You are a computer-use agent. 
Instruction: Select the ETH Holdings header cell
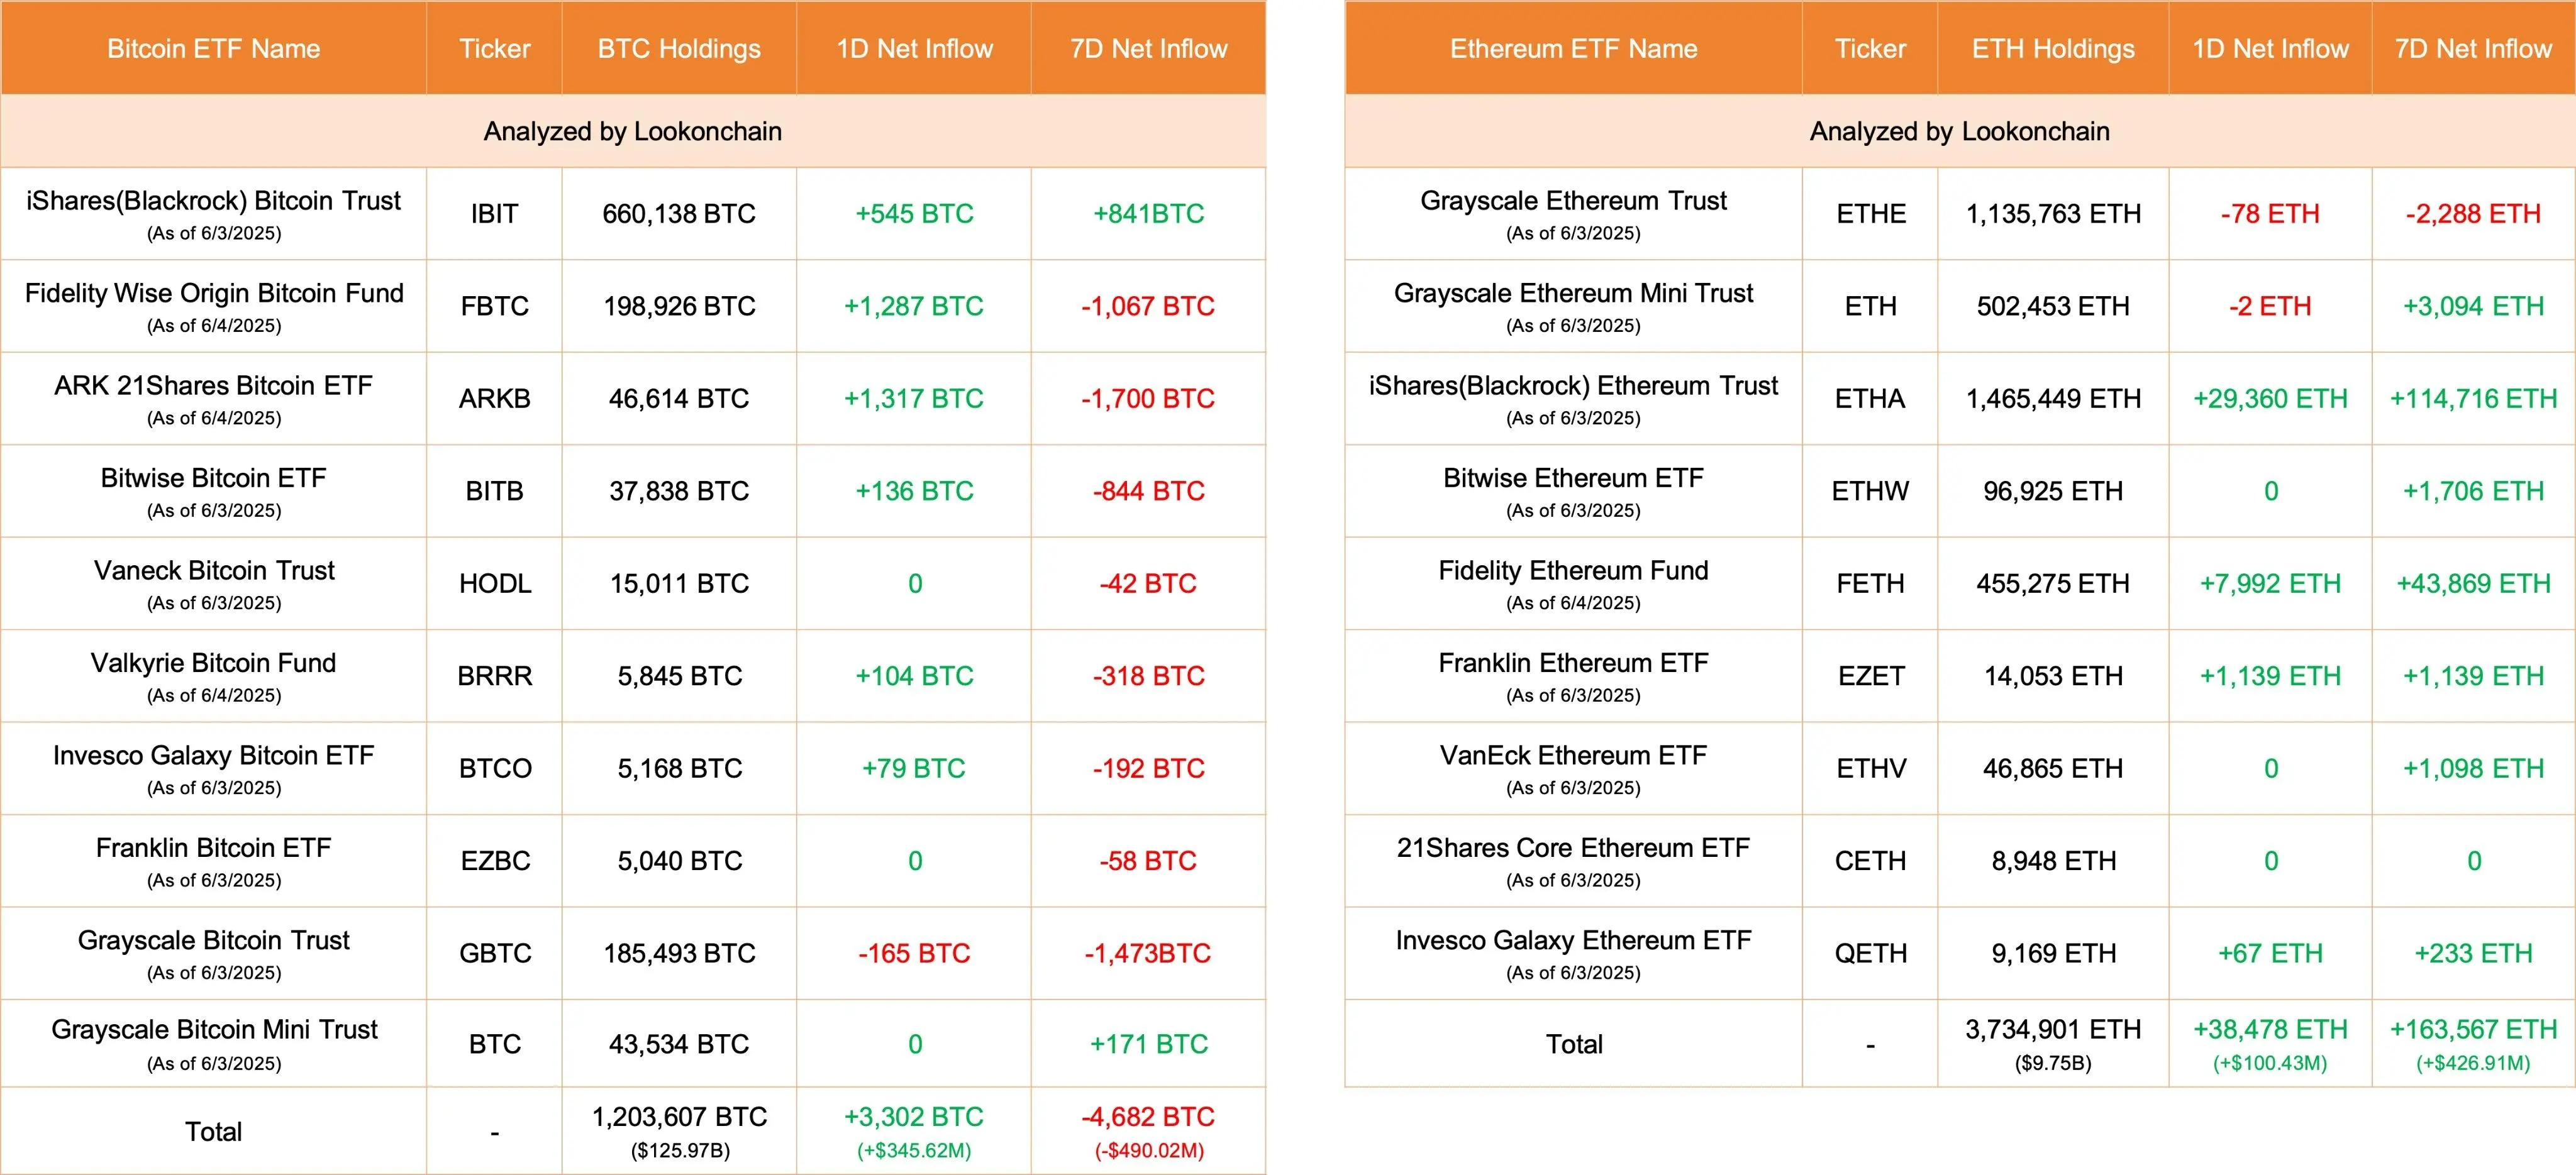(x=2053, y=49)
